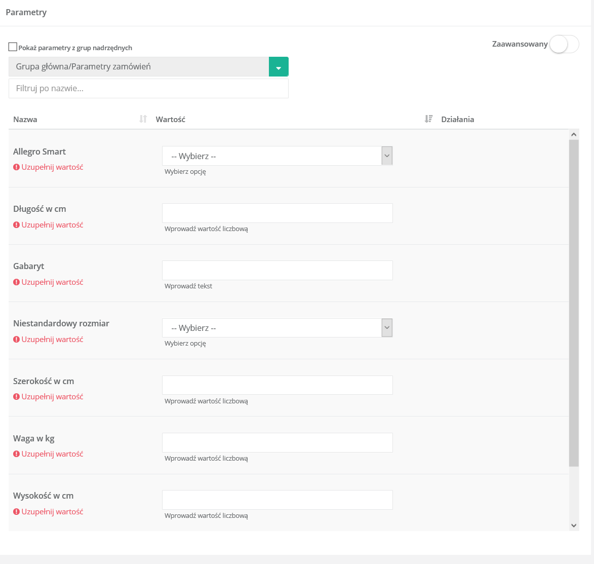Click the warning icon under Allegro Smart

pos(16,167)
